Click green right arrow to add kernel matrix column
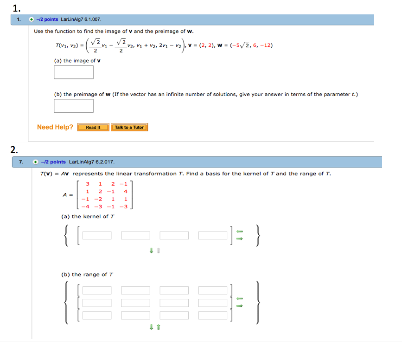Screen dimensions: 402x342 240,238
